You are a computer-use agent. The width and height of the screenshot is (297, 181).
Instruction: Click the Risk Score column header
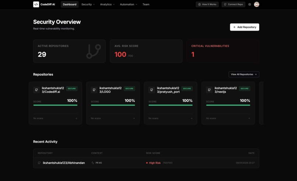click(x=153, y=153)
